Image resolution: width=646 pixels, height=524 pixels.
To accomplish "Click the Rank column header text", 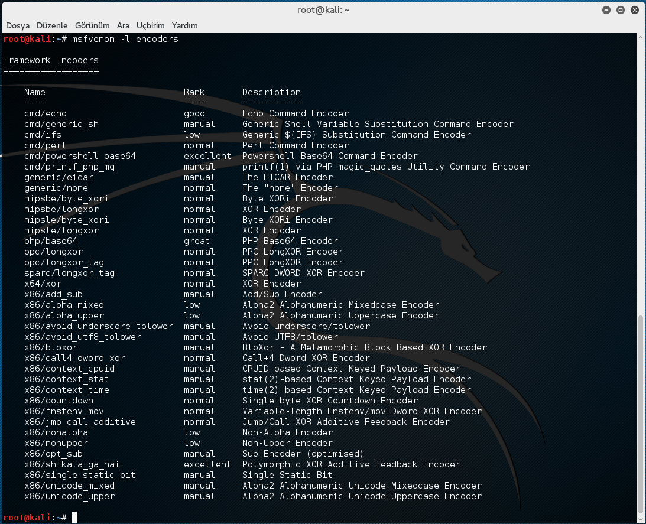I will (194, 92).
